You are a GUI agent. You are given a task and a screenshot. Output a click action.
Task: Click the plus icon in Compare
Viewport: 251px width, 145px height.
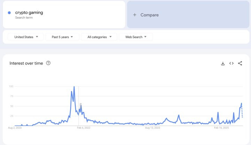(x=135, y=15)
